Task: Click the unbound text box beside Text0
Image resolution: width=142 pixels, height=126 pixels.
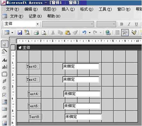Action: click(81, 66)
